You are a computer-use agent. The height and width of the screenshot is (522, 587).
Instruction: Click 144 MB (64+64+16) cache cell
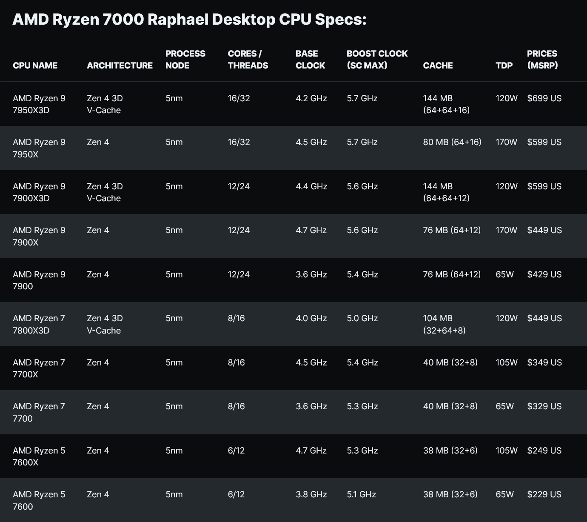[x=446, y=104]
